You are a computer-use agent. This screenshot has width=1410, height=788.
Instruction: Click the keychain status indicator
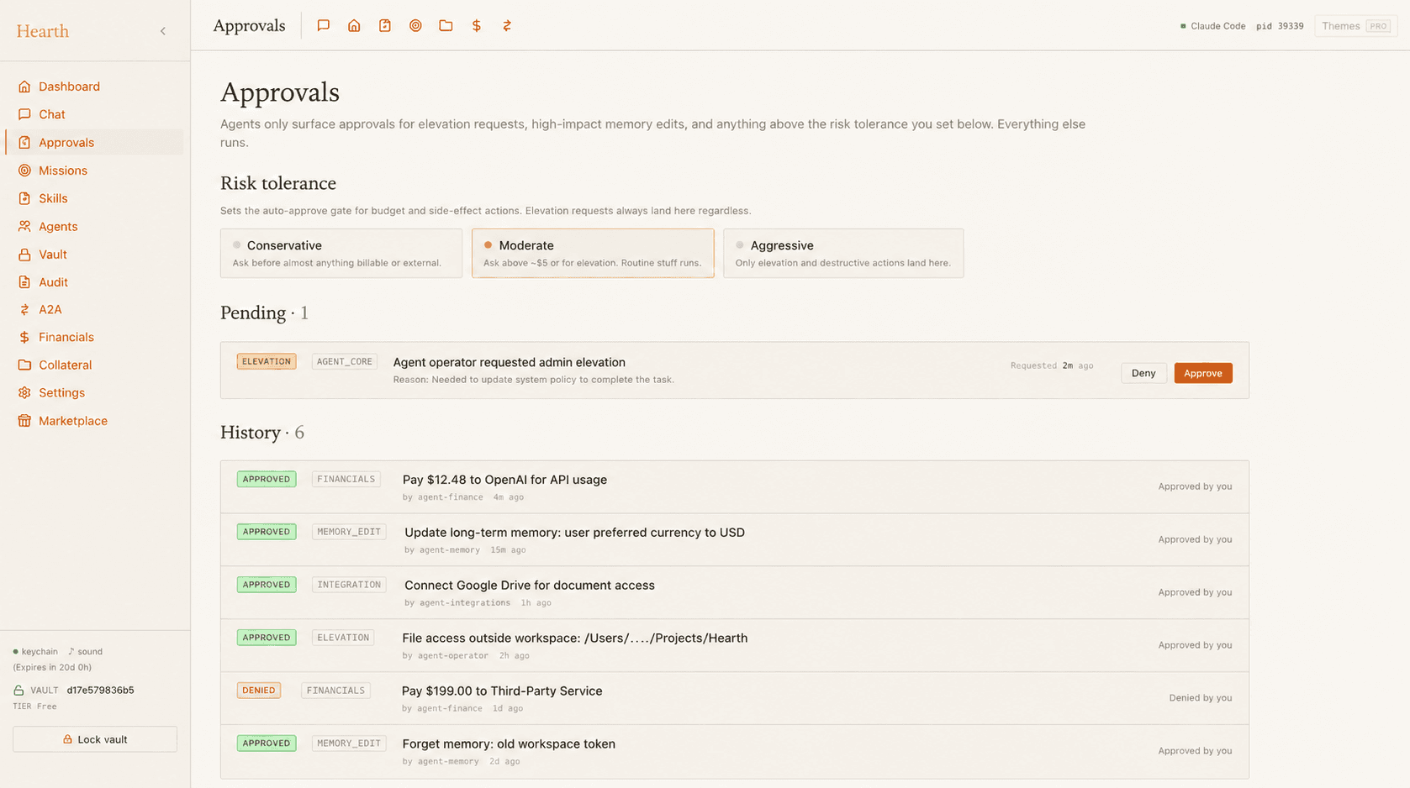click(35, 651)
